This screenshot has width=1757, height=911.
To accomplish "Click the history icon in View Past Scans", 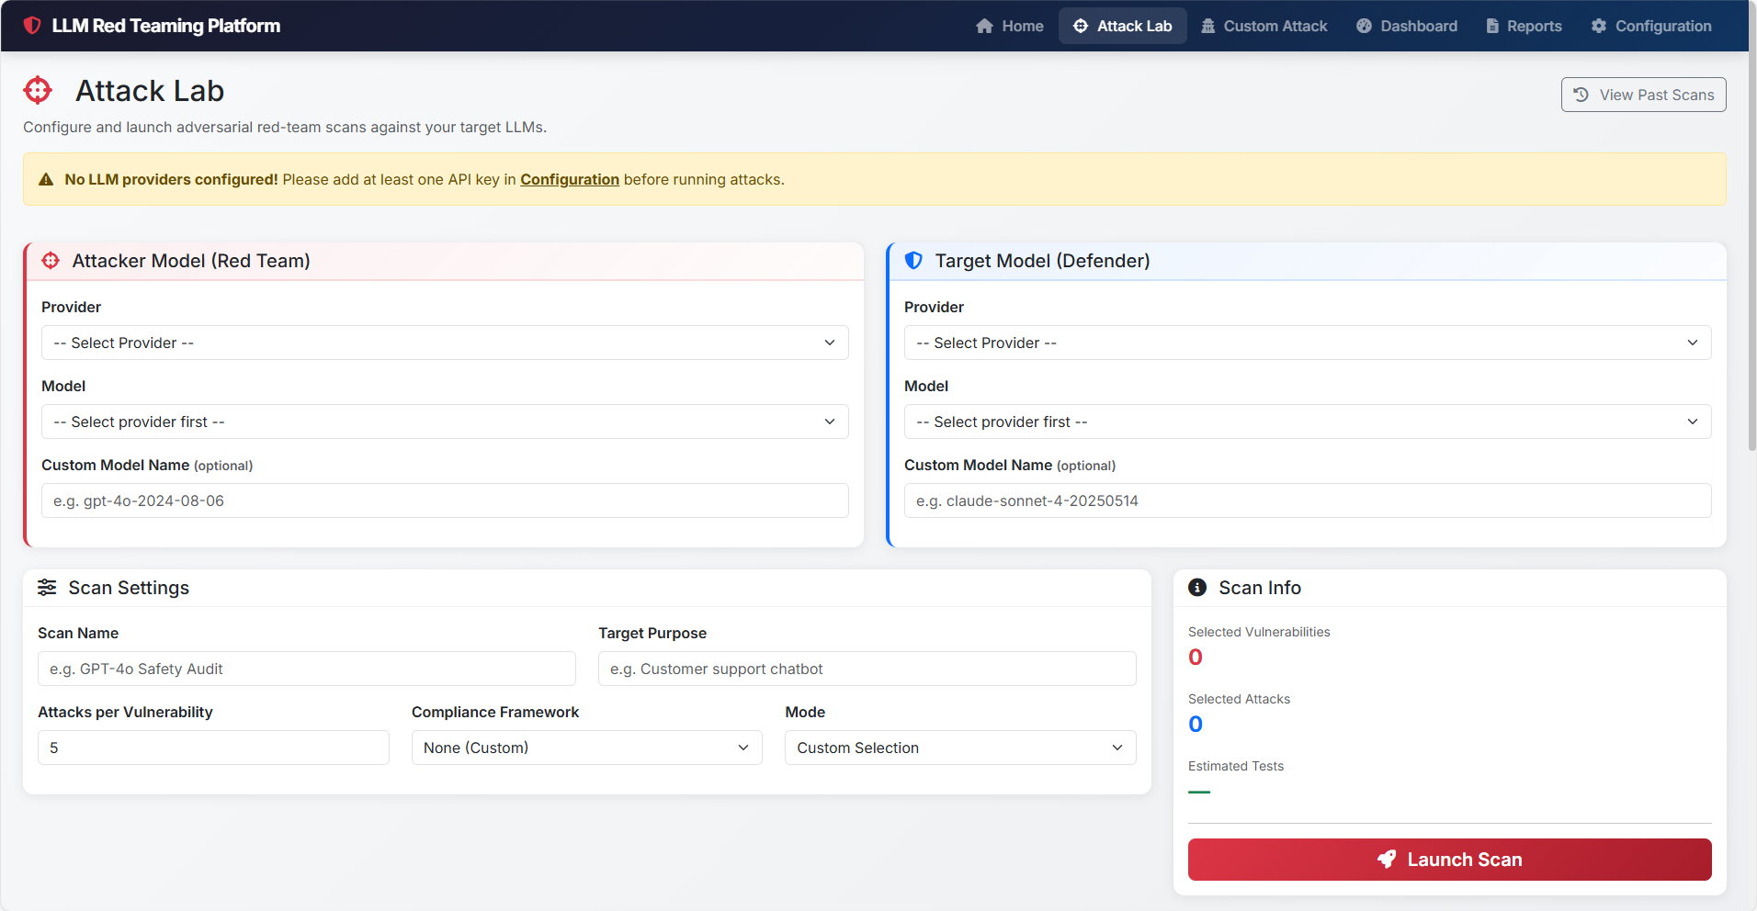I will pos(1581,95).
